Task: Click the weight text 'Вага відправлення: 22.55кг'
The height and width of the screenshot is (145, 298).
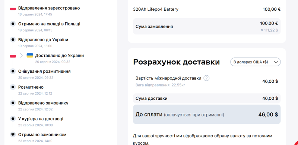Action: tap(161, 85)
